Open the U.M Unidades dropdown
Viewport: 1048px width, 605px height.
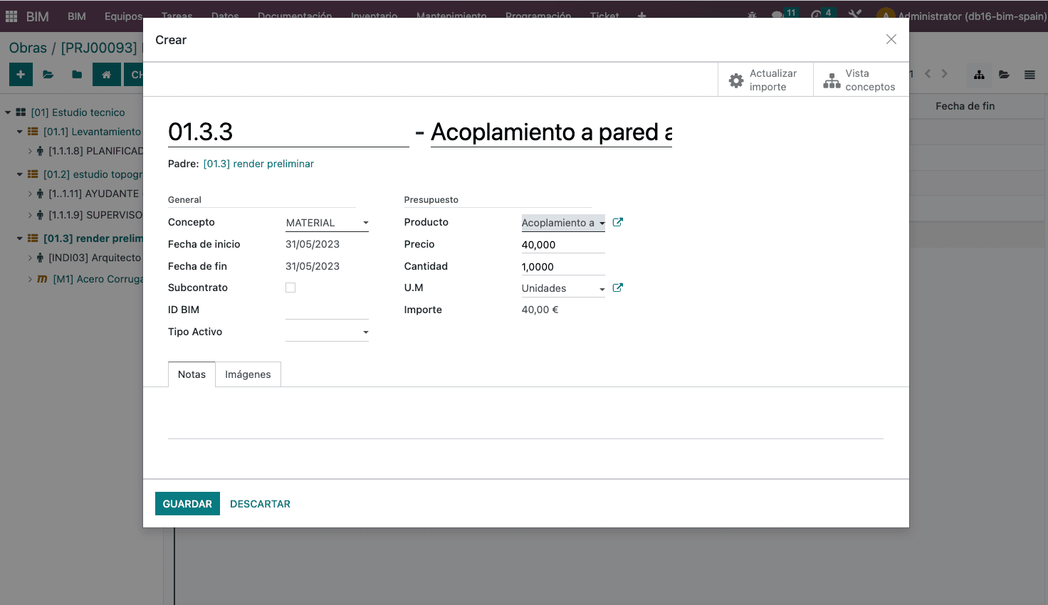pos(563,288)
